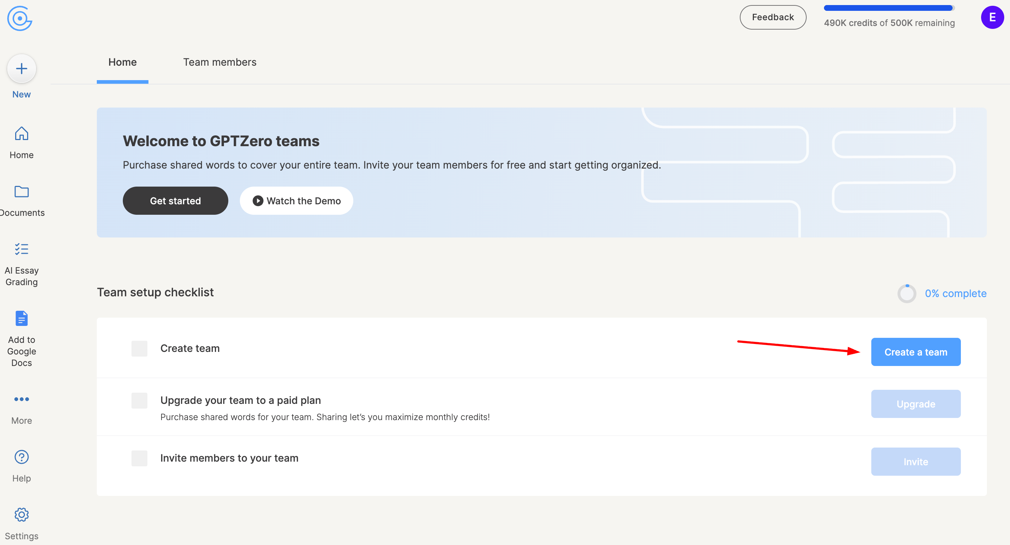Switch to the Team members tab

pyautogui.click(x=220, y=62)
